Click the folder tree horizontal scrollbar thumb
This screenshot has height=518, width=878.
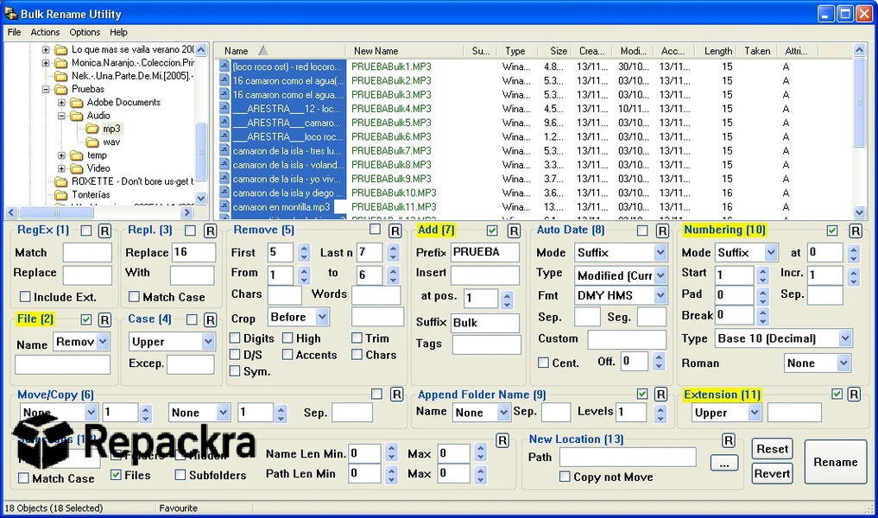55,212
